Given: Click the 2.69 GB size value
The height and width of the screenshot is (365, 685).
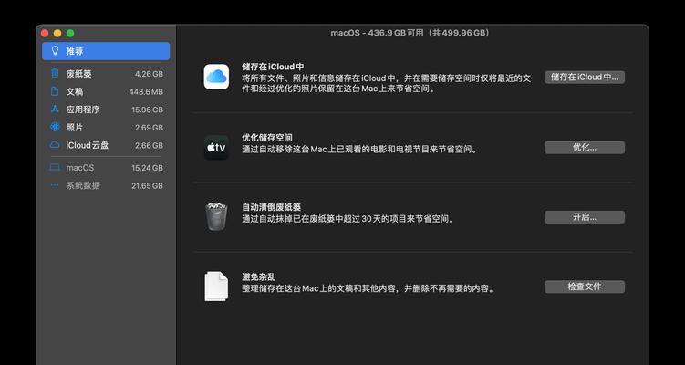Looking at the screenshot, I should tap(149, 128).
